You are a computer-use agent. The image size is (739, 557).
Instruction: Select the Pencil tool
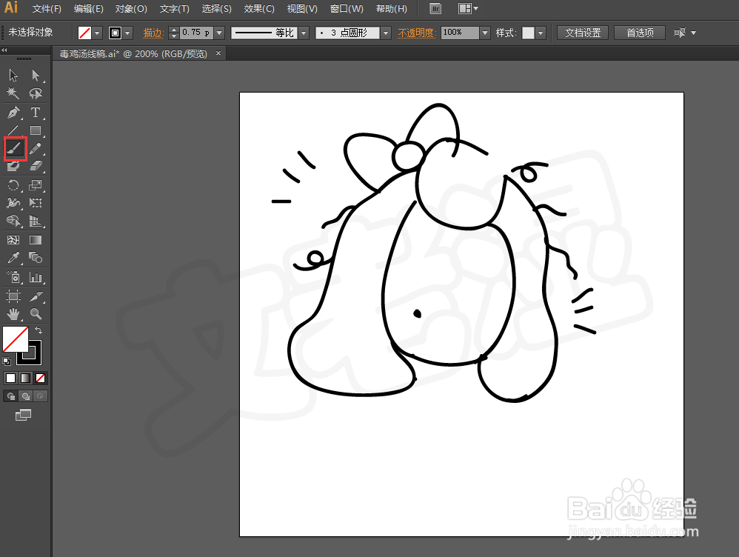[x=36, y=149]
